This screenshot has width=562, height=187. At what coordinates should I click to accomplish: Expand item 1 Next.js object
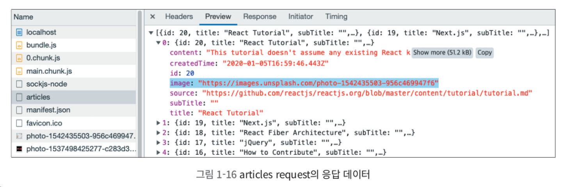158,123
